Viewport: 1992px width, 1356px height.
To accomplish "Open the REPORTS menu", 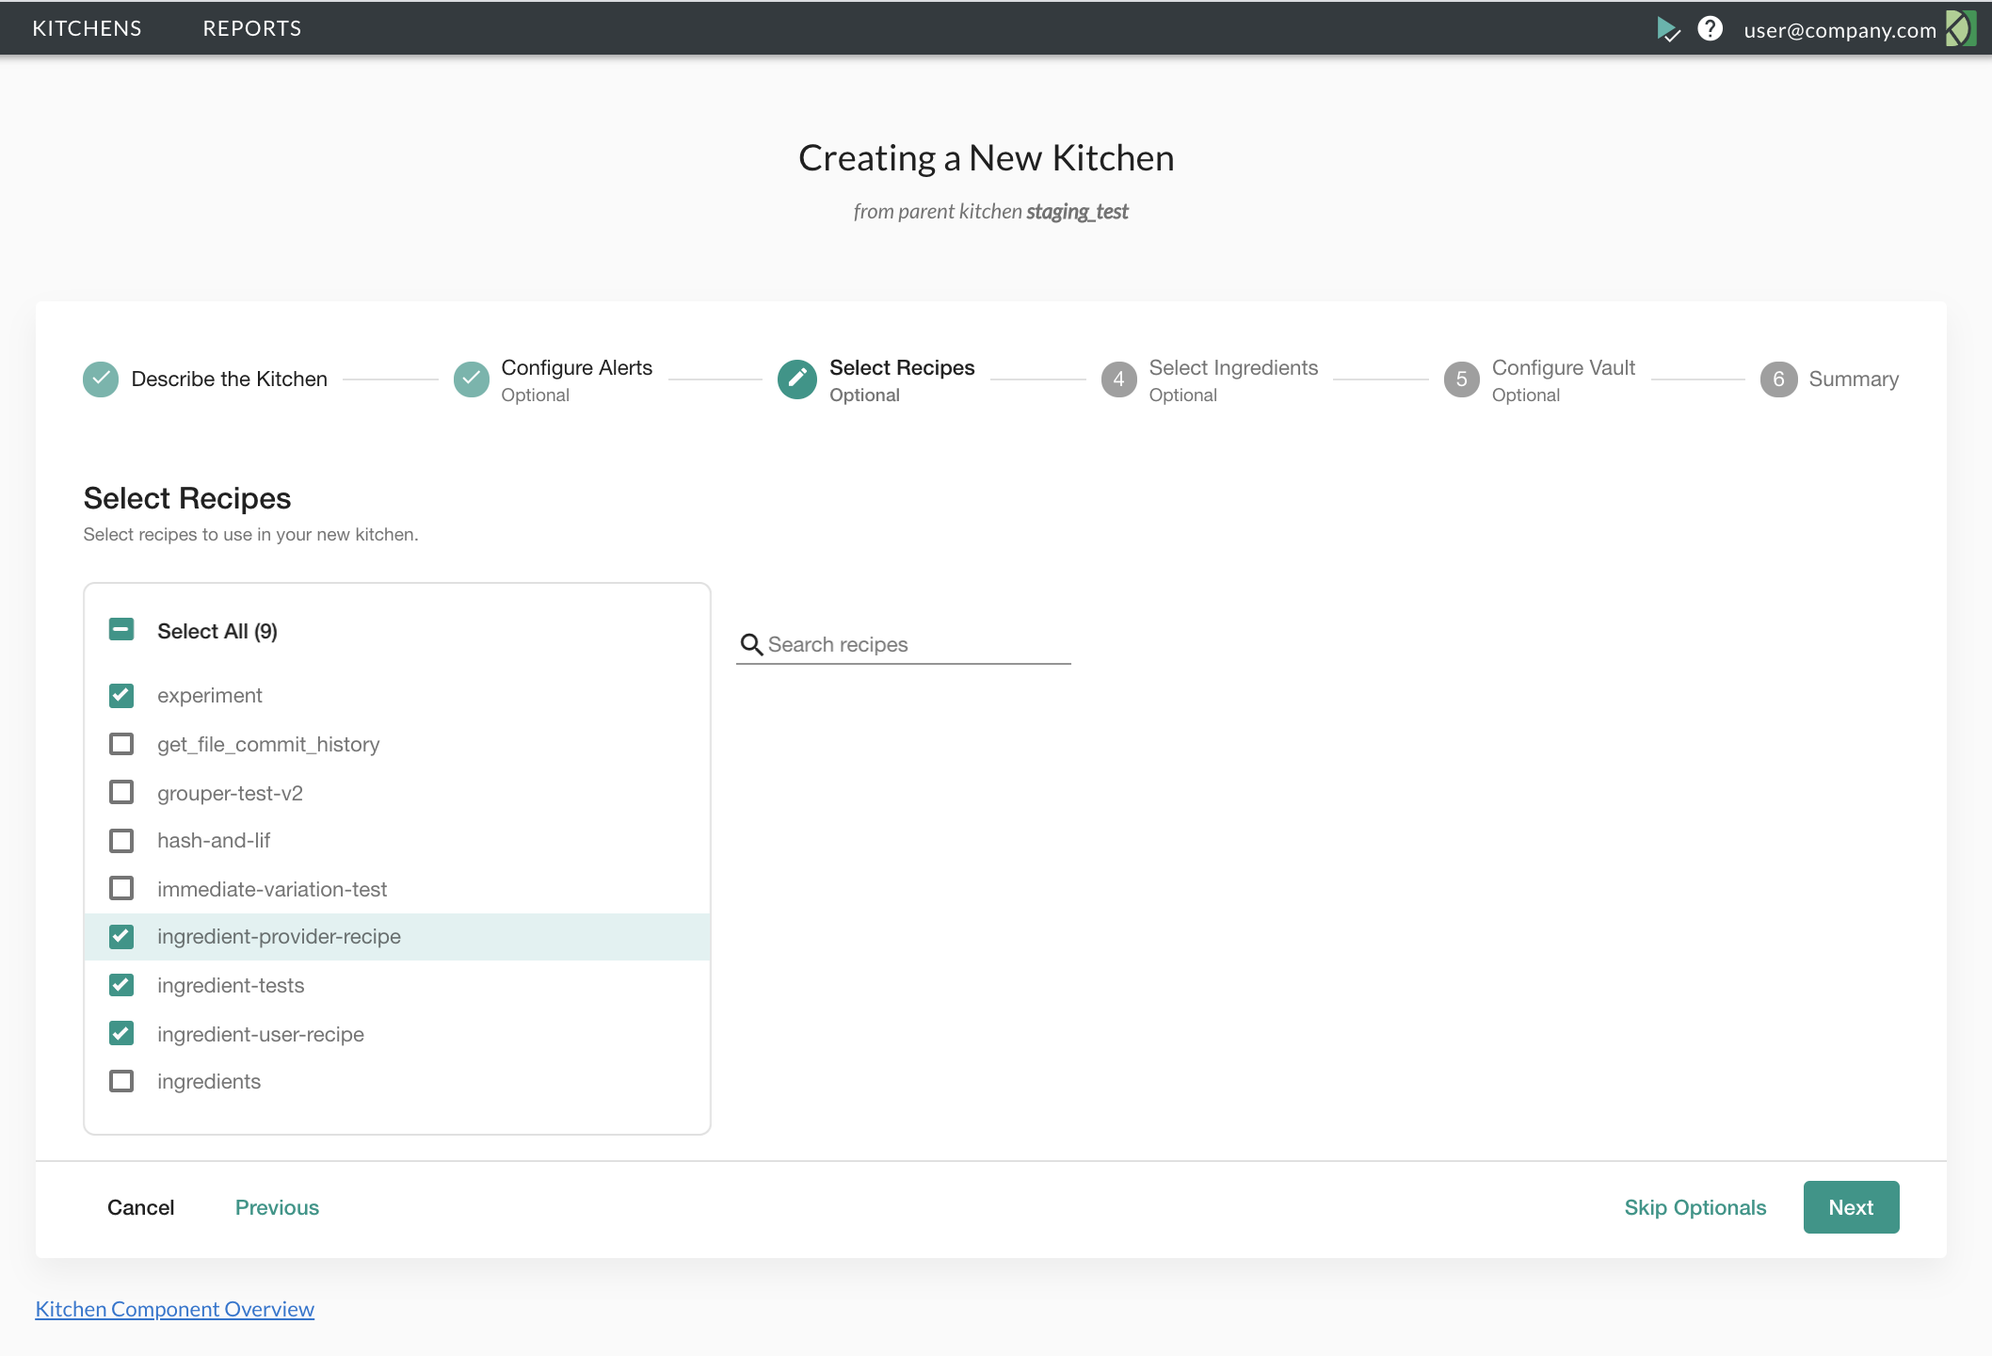I will pos(252,28).
